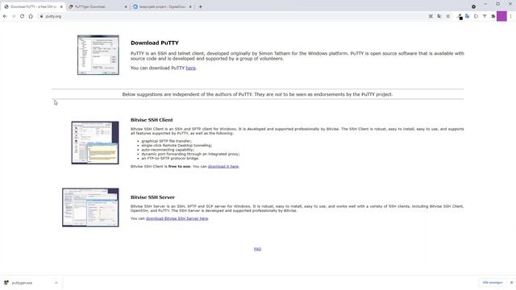Click 'download Bitvise SSH Server here' link
The image size is (516, 290).
tap(177, 218)
